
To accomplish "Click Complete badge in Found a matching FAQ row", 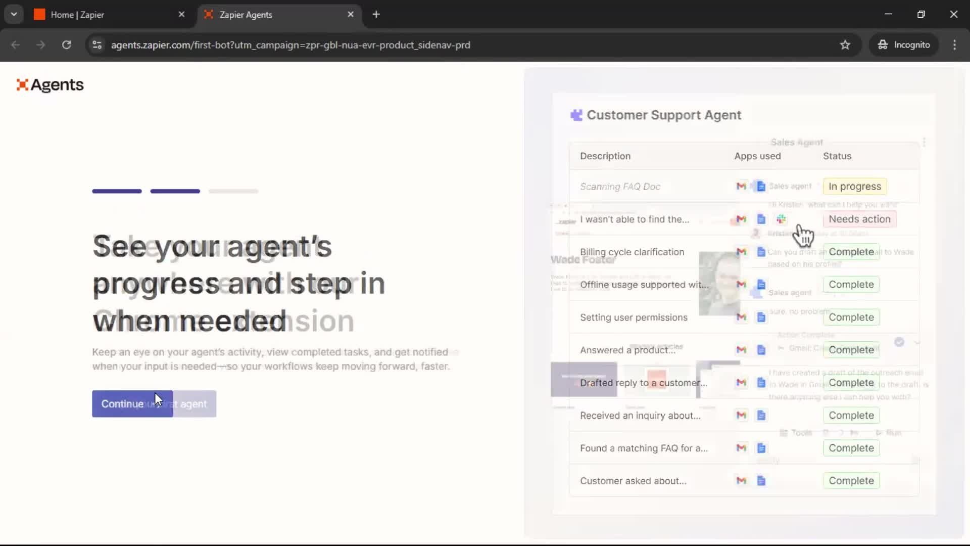I will pyautogui.click(x=851, y=448).
